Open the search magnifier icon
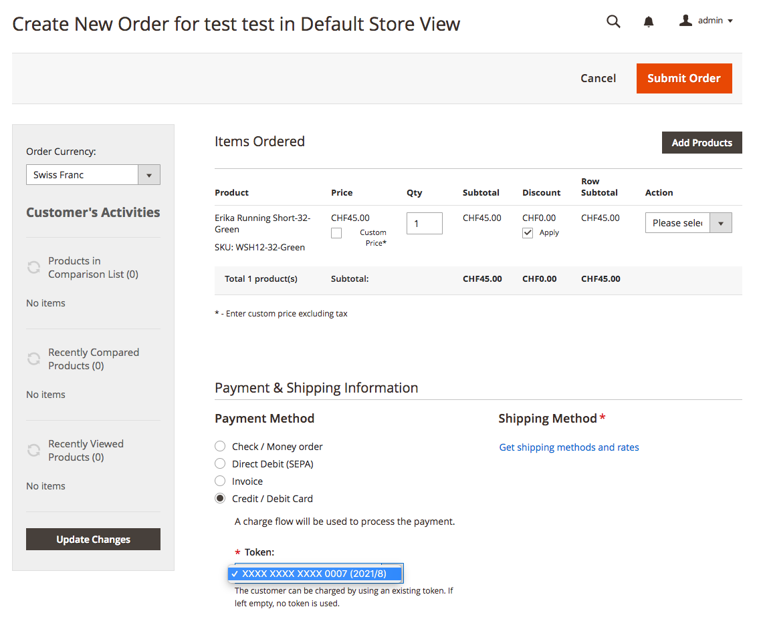This screenshot has width=759, height=627. [613, 21]
